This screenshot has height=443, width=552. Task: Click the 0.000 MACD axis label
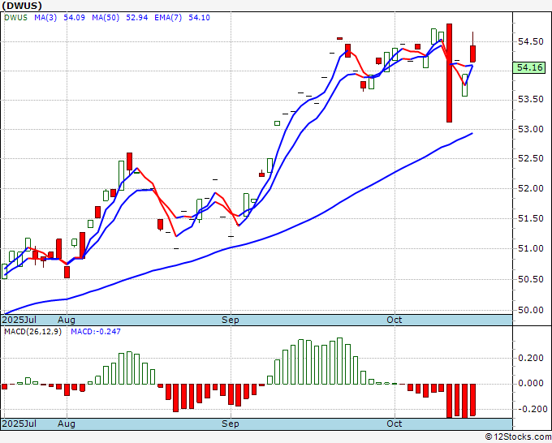(x=531, y=383)
